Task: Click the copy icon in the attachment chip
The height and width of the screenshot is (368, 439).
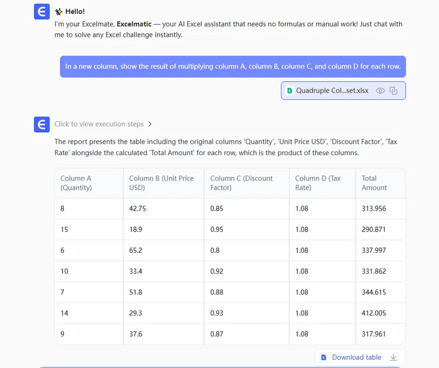Action: [393, 90]
